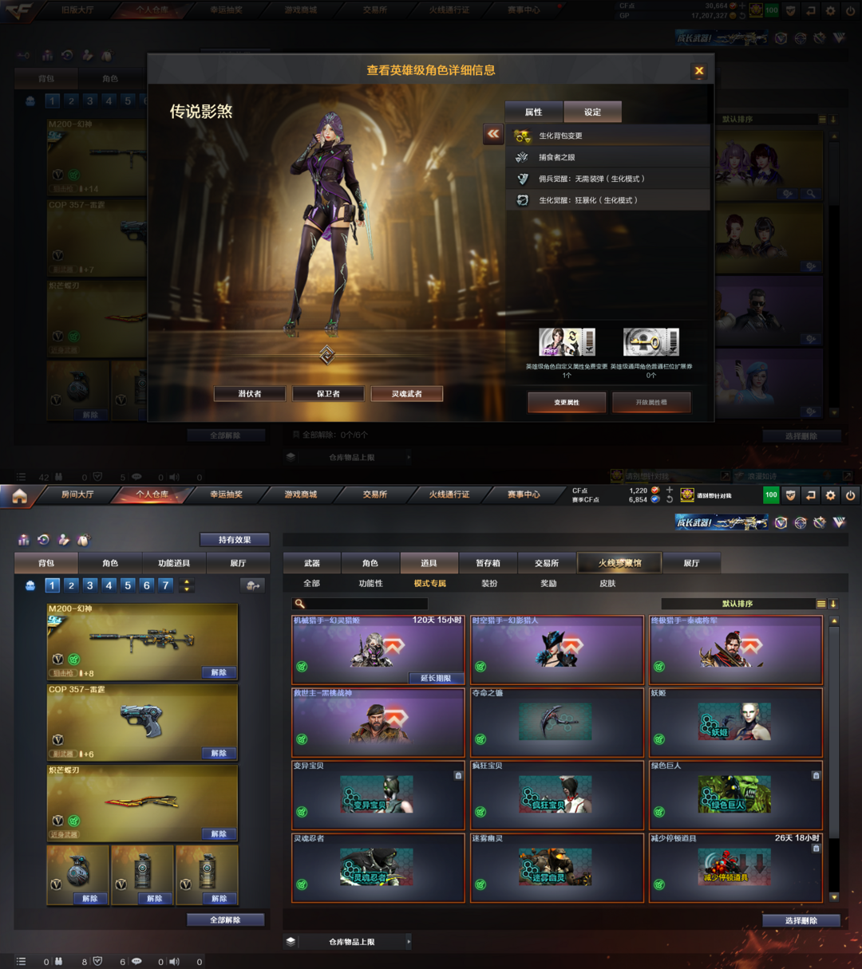The width and height of the screenshot is (862, 969).
Task: Click the 变更属性 button
Action: click(x=567, y=402)
